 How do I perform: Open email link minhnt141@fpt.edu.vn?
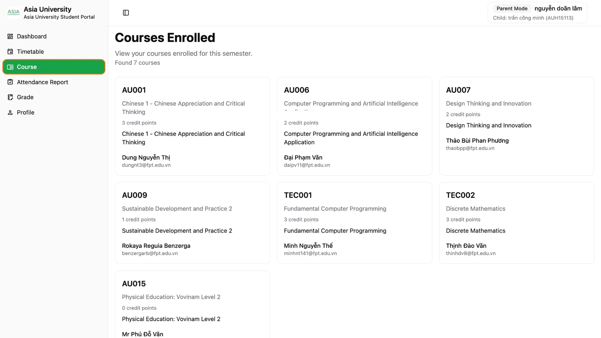click(x=310, y=253)
